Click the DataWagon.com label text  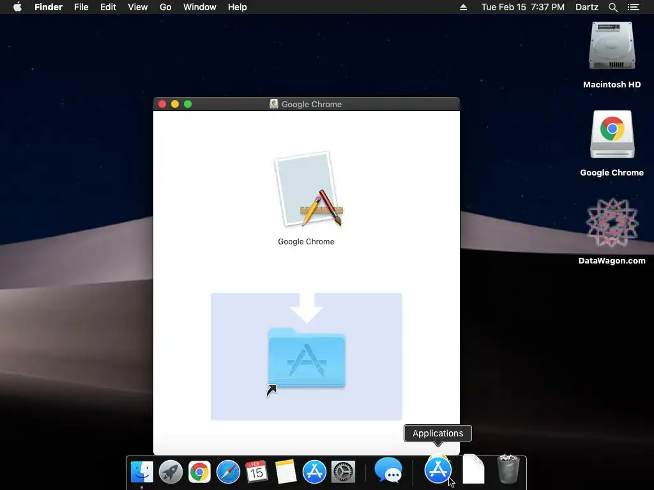[x=612, y=261]
